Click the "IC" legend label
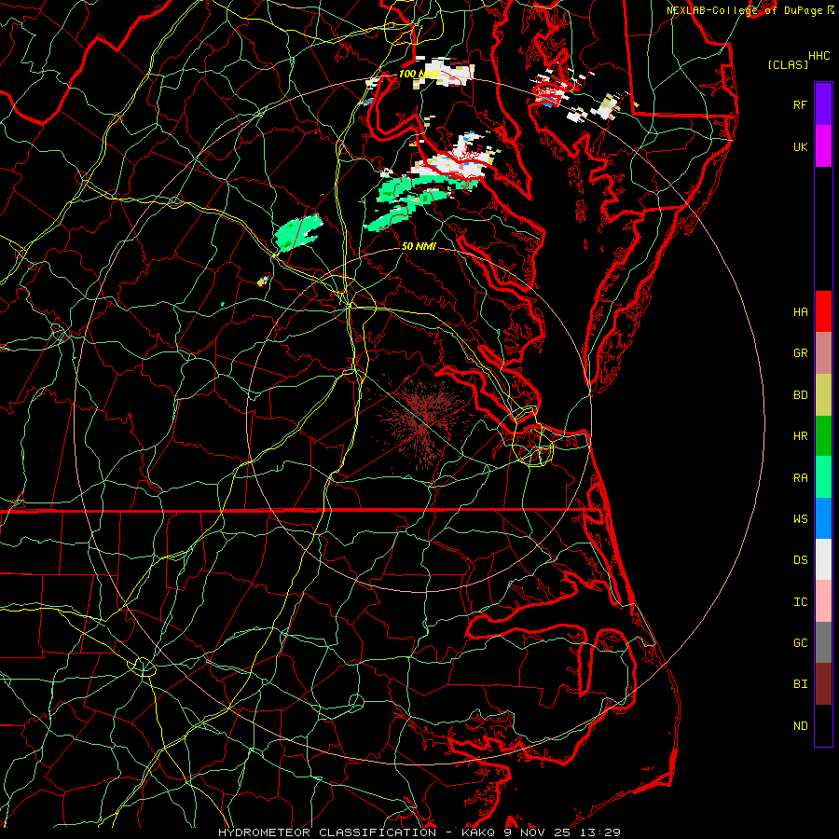This screenshot has width=839, height=839. 800,602
